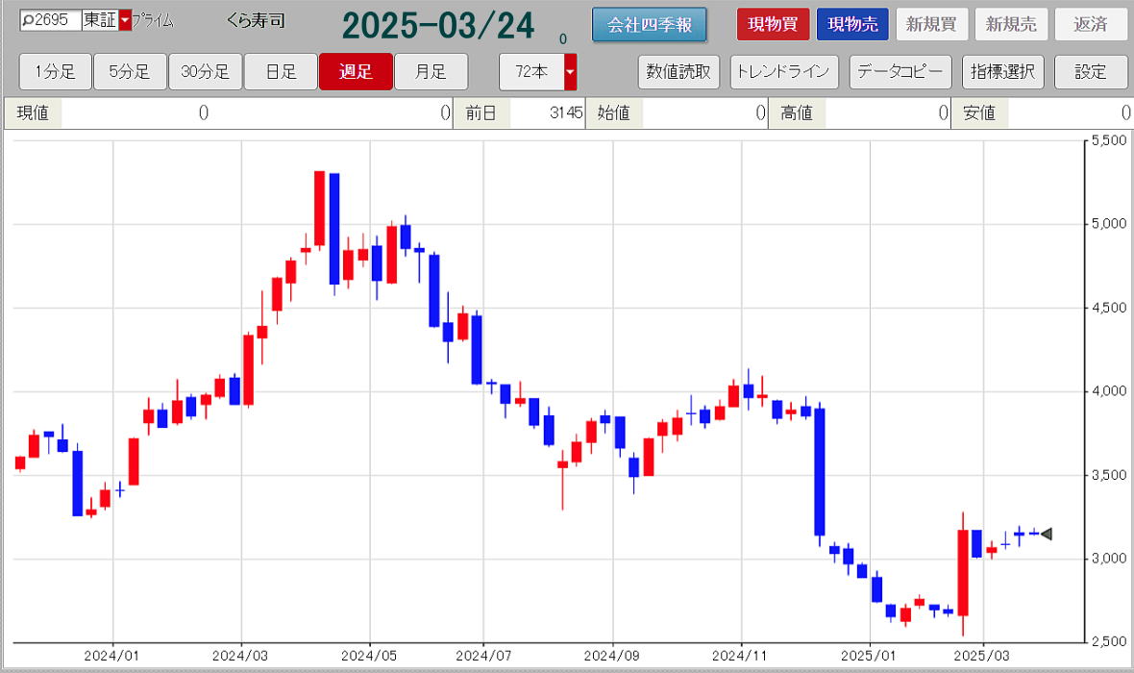Select the 新規売 order button

(1011, 25)
